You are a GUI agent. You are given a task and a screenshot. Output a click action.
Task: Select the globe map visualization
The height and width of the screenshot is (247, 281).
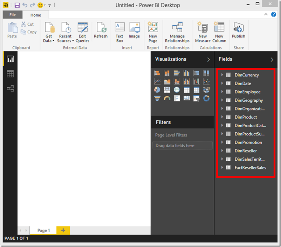pos(177,90)
